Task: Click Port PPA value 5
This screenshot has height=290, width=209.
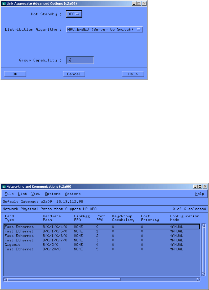Action: (x=97, y=249)
